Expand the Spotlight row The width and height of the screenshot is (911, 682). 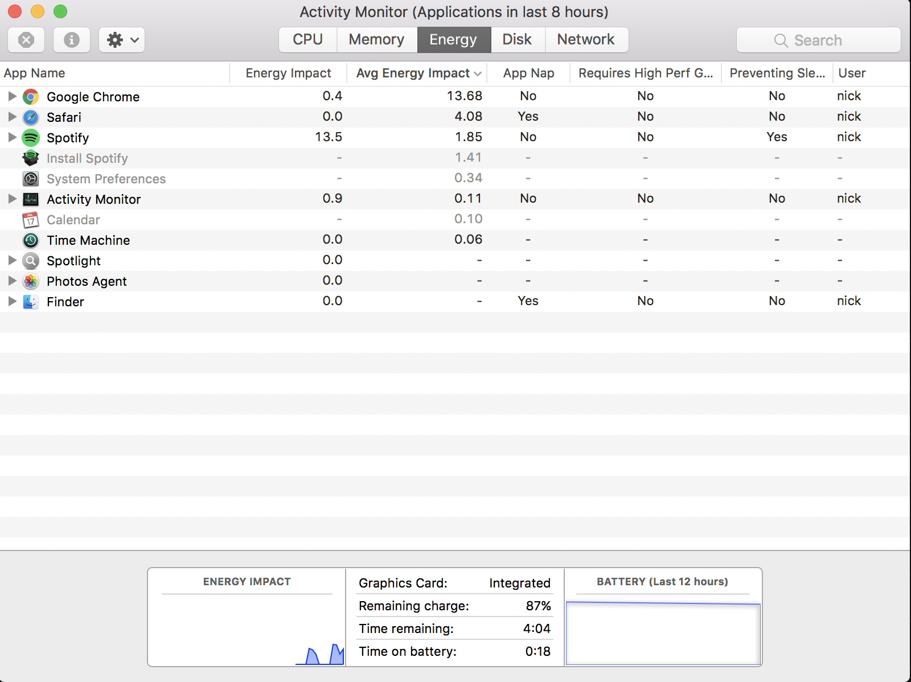coord(12,260)
